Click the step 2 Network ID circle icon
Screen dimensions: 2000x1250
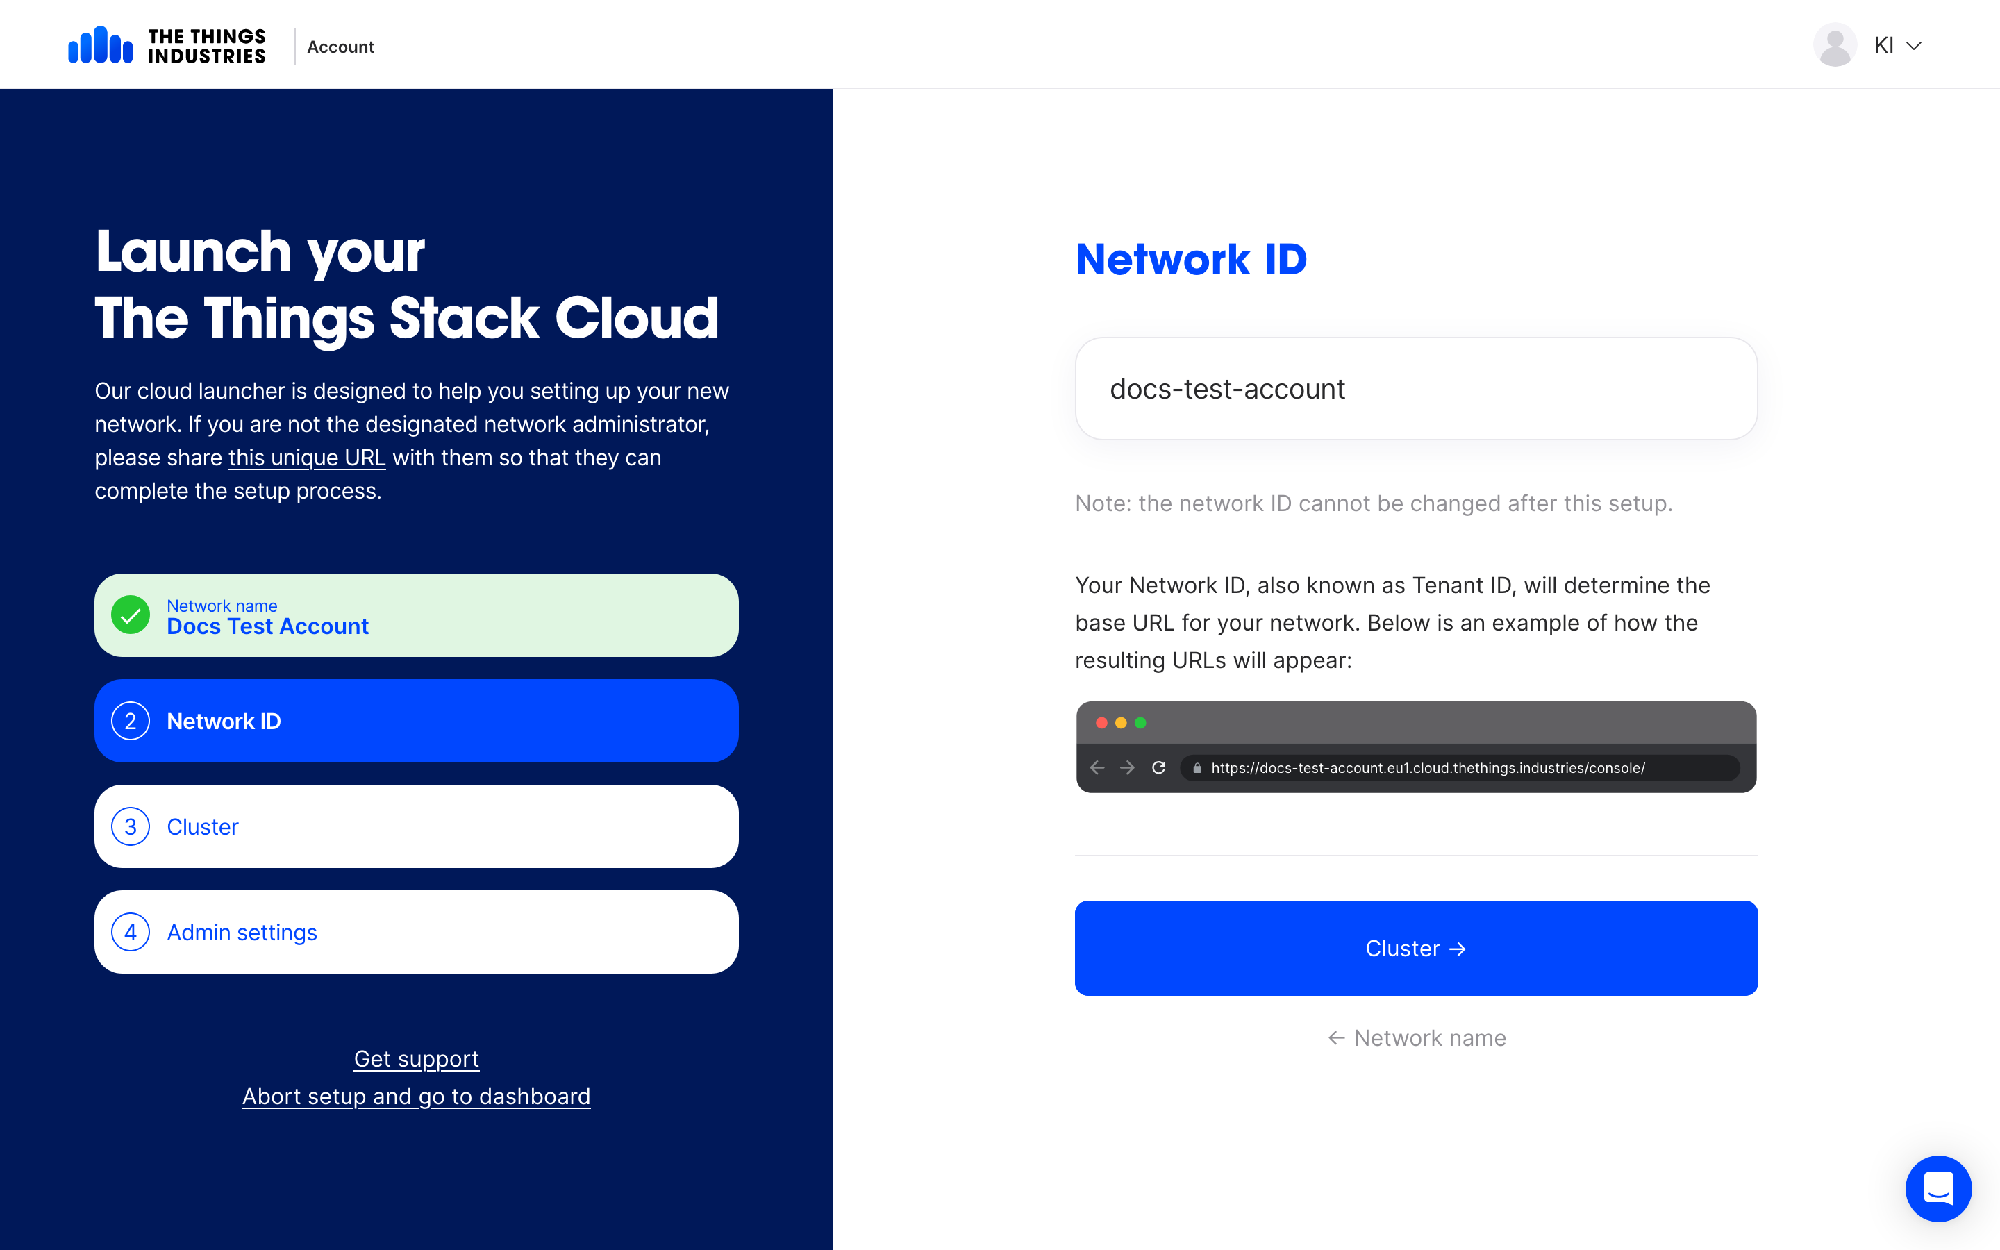tap(130, 720)
